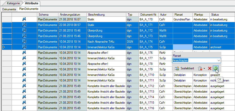This screenshot has width=235, height=111.
Task: Click the document number BA_A_172 cell
Action: click(x=148, y=30)
